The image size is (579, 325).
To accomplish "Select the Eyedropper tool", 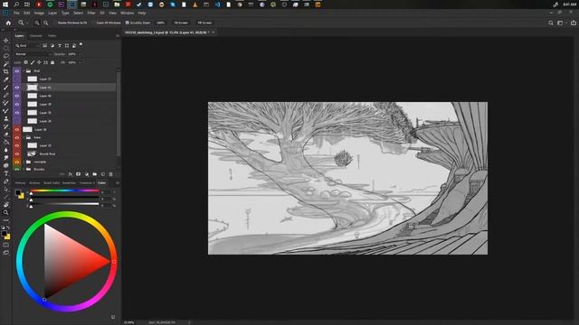I will 6,79.
